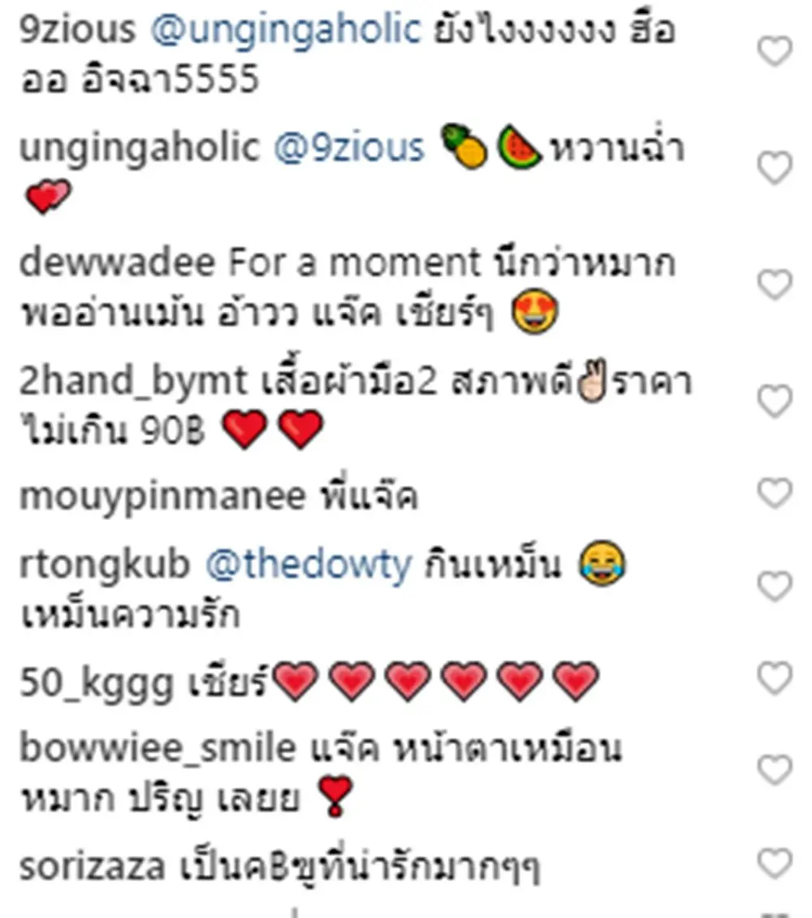The width and height of the screenshot is (812, 918).
Task: Open the @9zious mention link
Action: [348, 148]
